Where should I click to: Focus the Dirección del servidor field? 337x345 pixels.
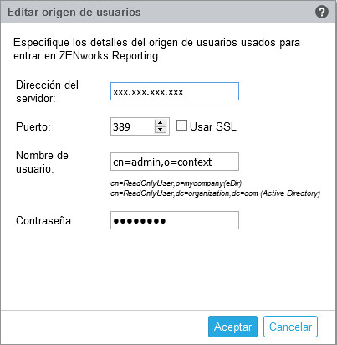pos(175,91)
